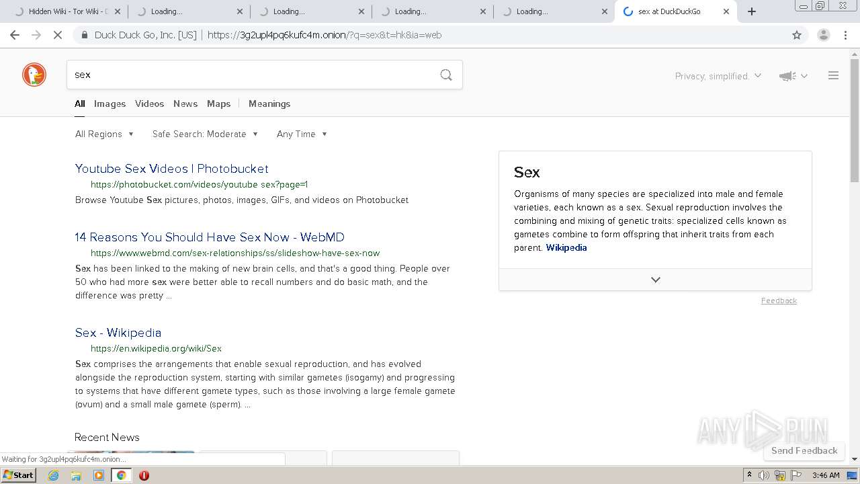The image size is (860, 484).
Task: Switch to News tab
Action: (x=185, y=104)
